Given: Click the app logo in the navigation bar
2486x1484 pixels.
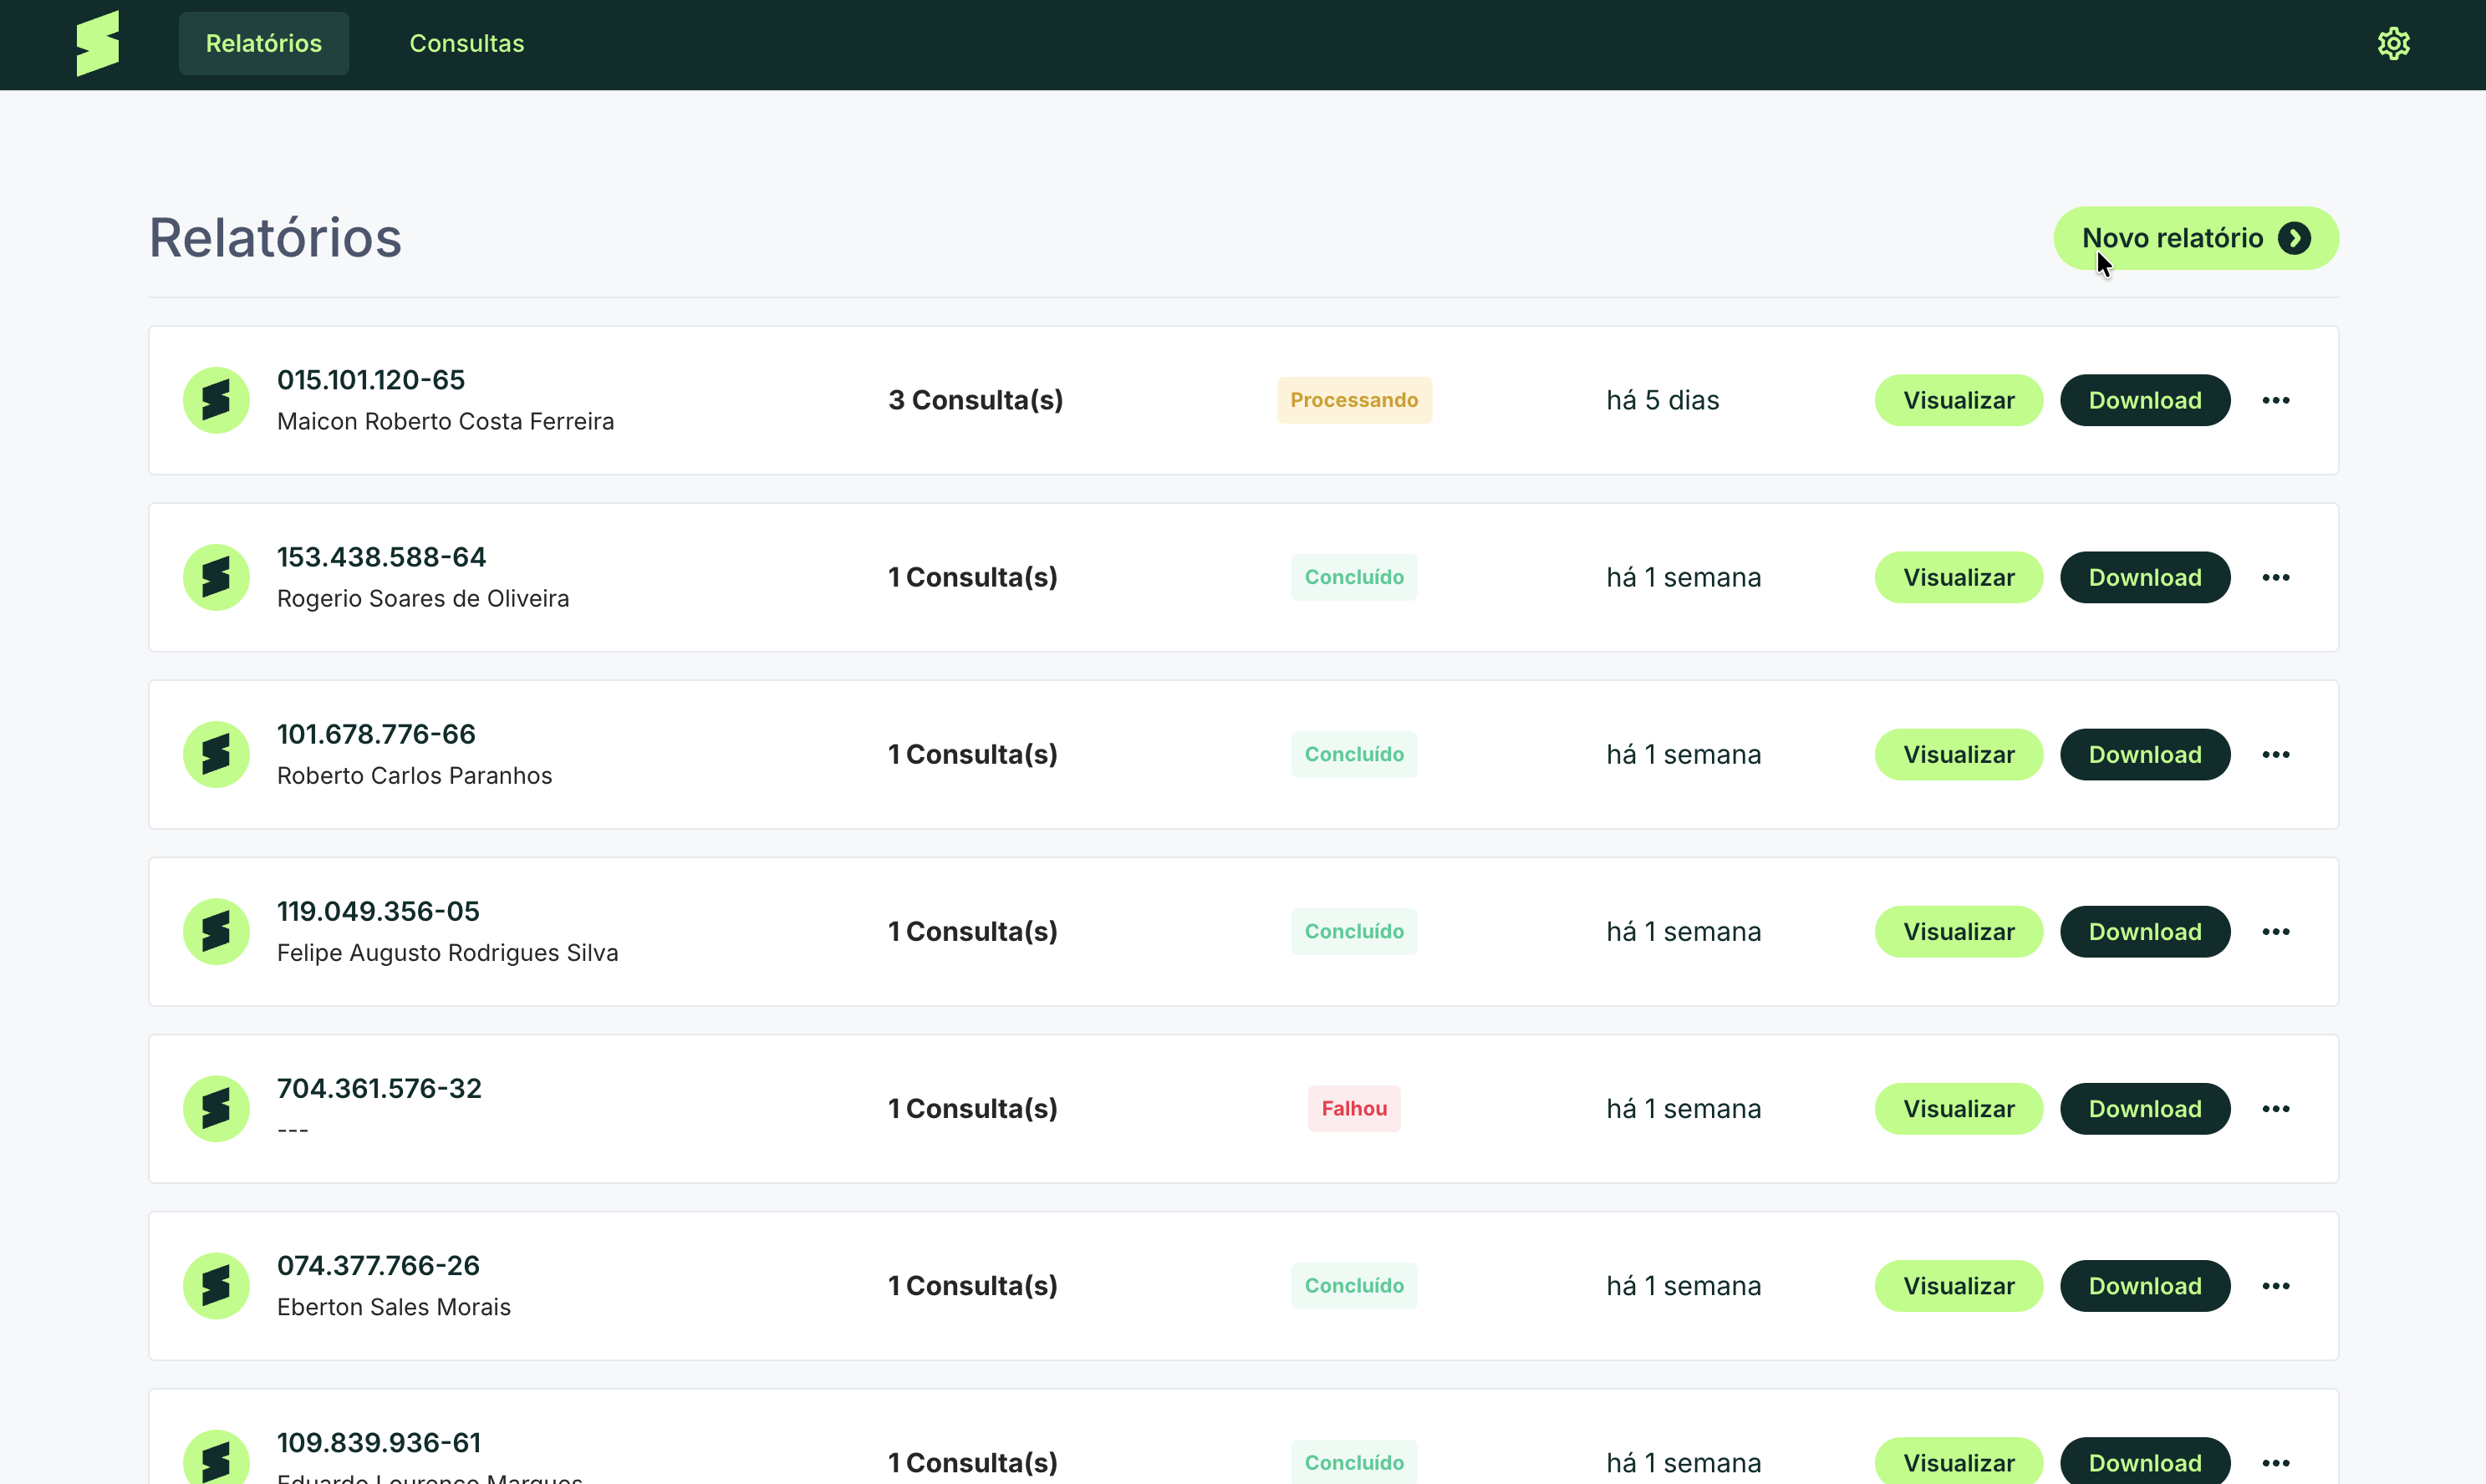Looking at the screenshot, I should coord(97,43).
